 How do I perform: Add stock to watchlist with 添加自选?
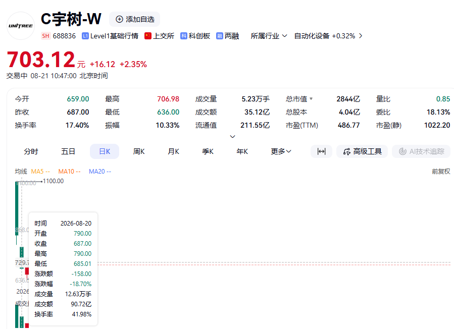pyautogui.click(x=135, y=19)
